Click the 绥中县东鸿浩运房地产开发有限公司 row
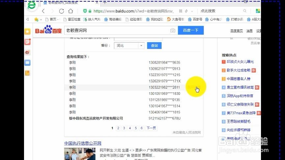Viewport: 285px width, 160px height. (134, 119)
